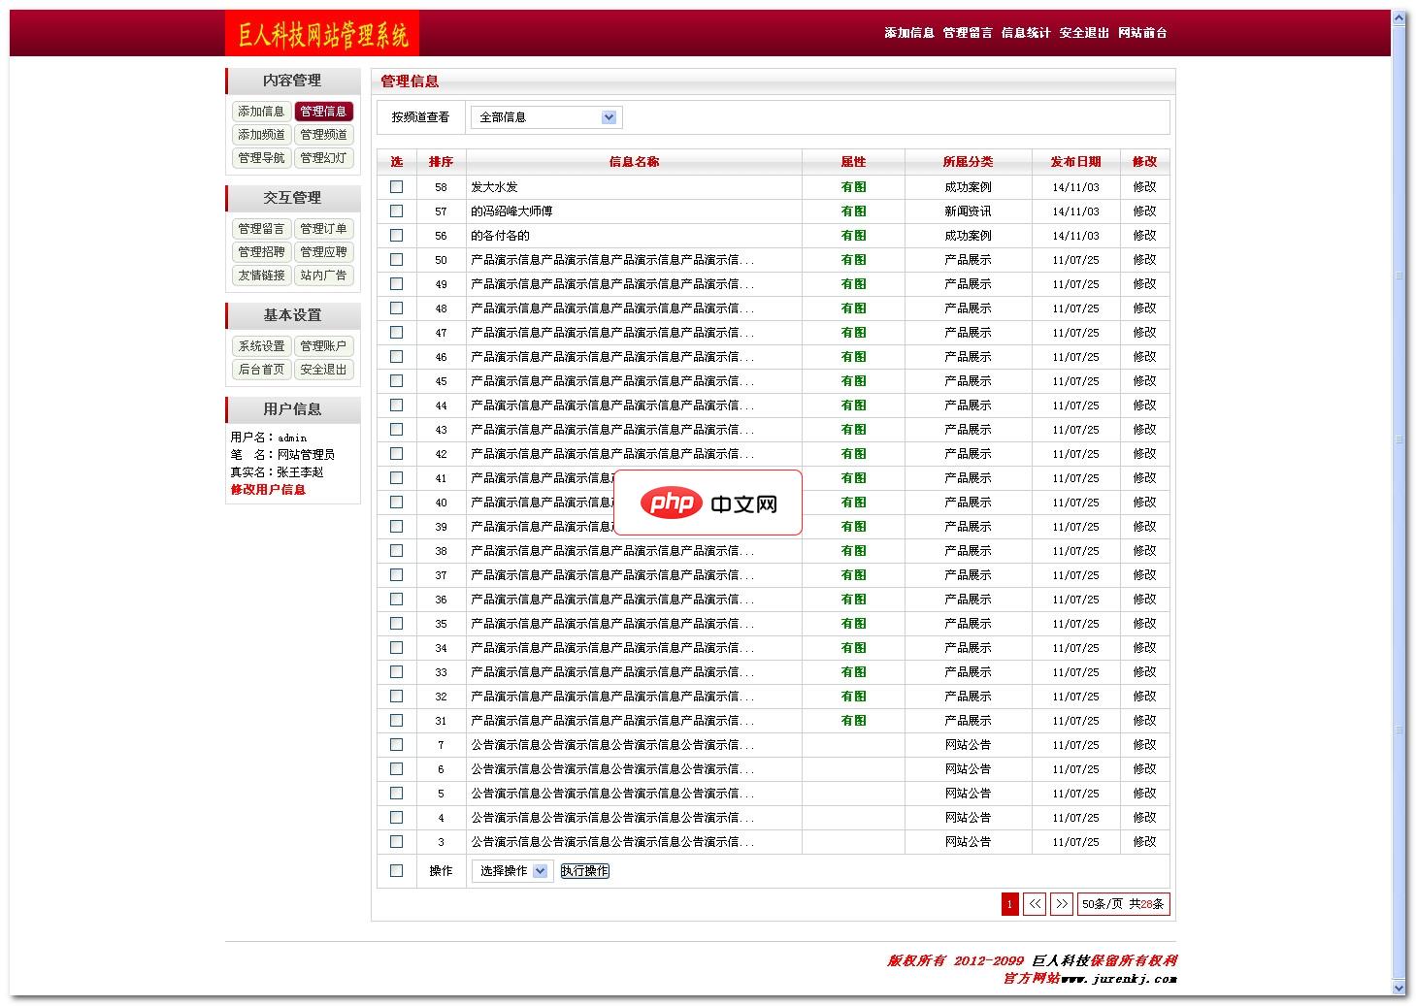Click the 信息名称 column header
This screenshot has height=1006, width=1416.
point(634,162)
